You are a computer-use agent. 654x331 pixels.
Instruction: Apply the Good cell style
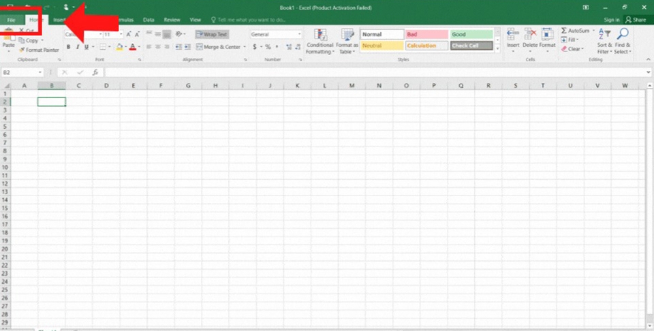(471, 34)
